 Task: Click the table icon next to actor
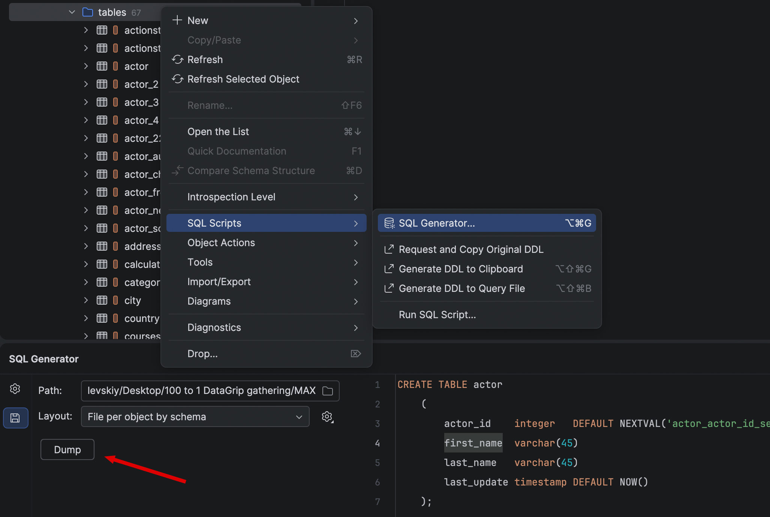coord(102,66)
